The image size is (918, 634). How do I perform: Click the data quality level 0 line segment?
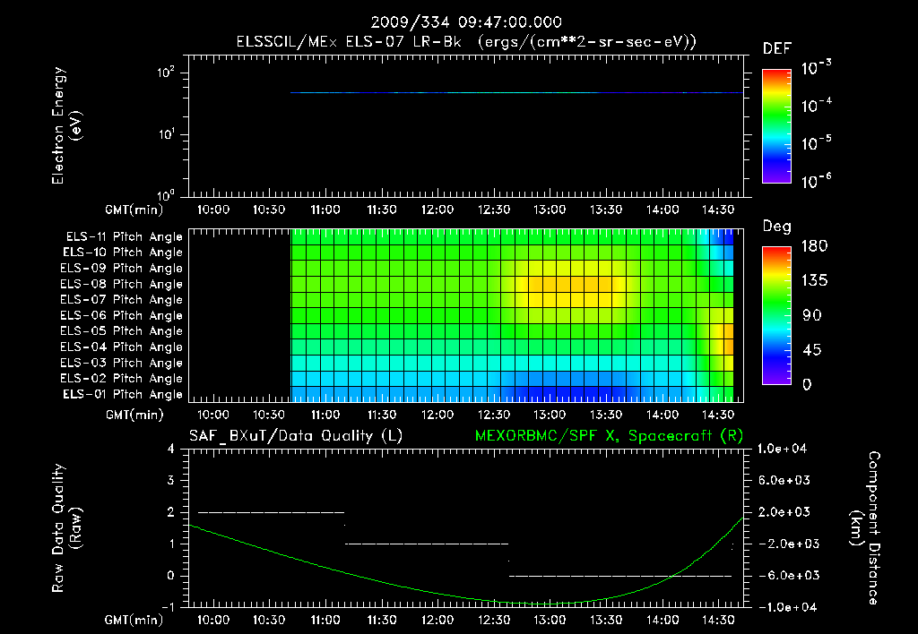tap(620, 576)
